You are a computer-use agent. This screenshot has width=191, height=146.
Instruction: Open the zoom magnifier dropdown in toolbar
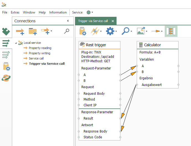point(127,31)
